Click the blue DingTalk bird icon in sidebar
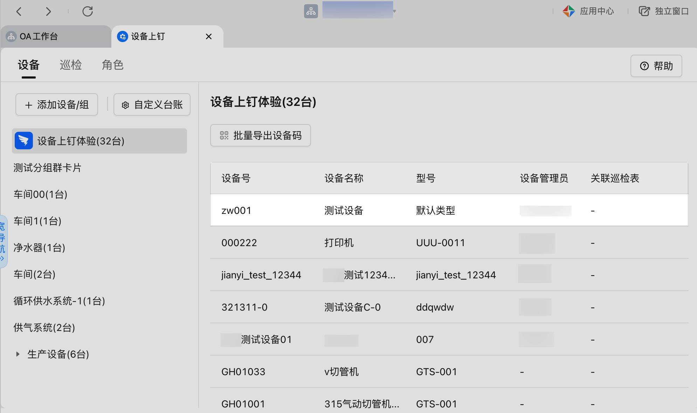Image resolution: width=697 pixels, height=413 pixels. (x=24, y=141)
